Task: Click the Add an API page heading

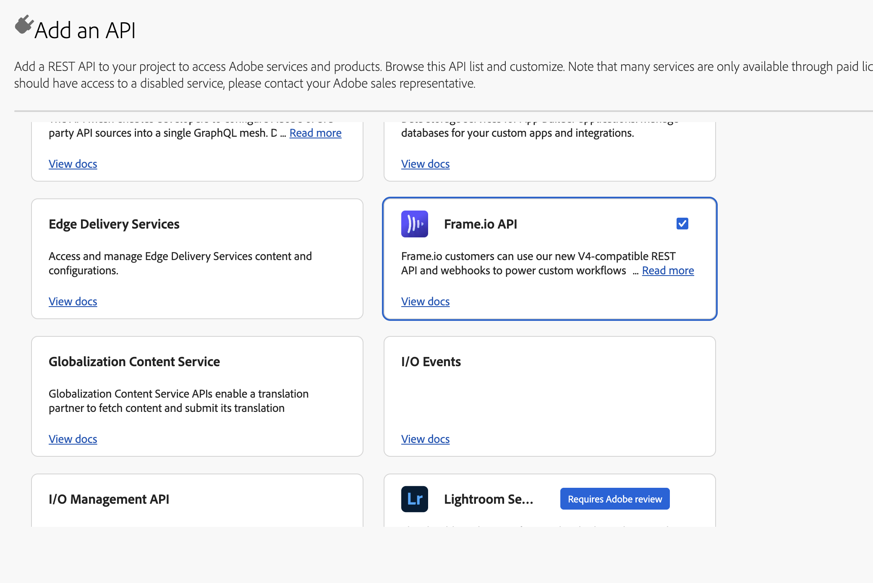Action: pos(85,30)
